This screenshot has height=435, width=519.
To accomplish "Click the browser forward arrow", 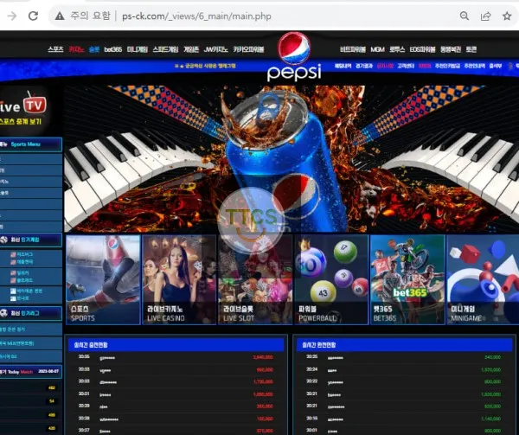I will (x=12, y=16).
